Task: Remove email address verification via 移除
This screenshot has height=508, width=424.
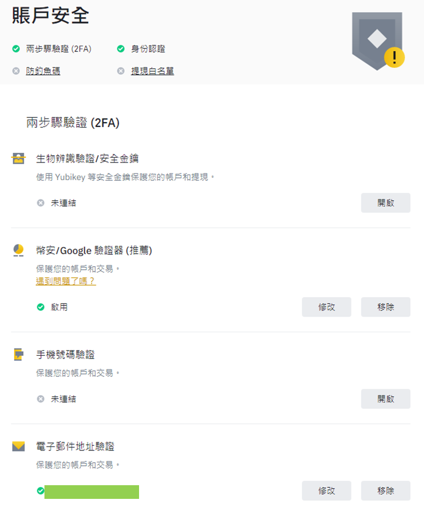Action: 386,490
